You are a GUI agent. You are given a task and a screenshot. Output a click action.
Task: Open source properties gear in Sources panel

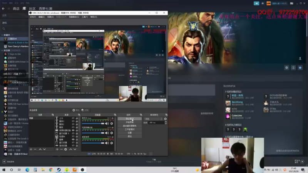pyautogui.click(x=65, y=149)
